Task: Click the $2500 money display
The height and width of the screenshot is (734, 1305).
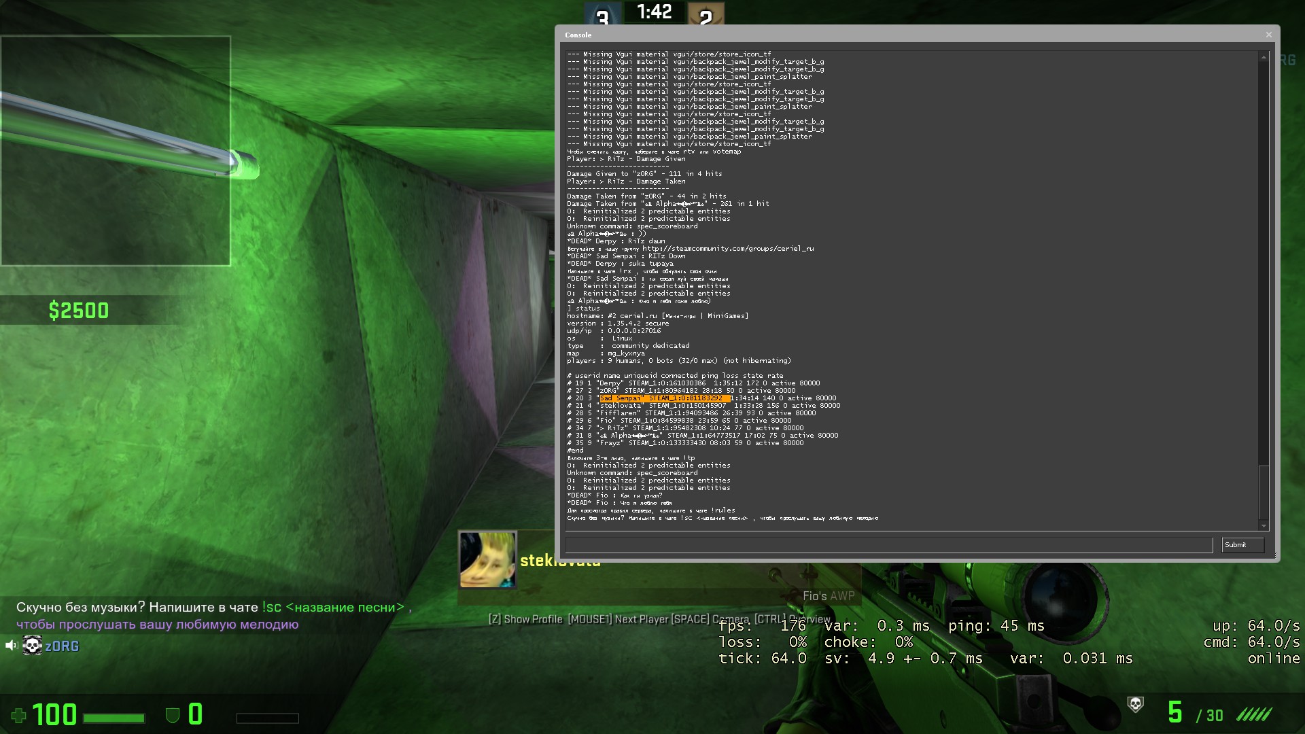Action: [x=79, y=311]
